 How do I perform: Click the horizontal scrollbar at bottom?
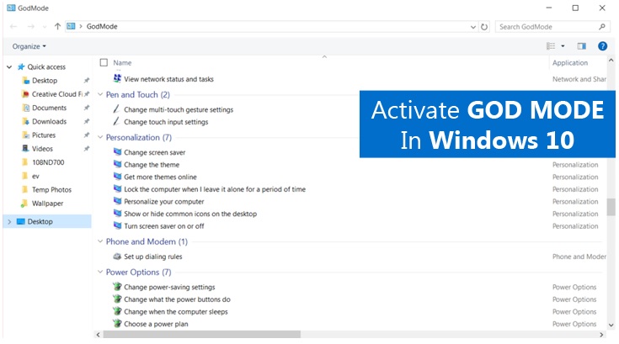(202, 335)
